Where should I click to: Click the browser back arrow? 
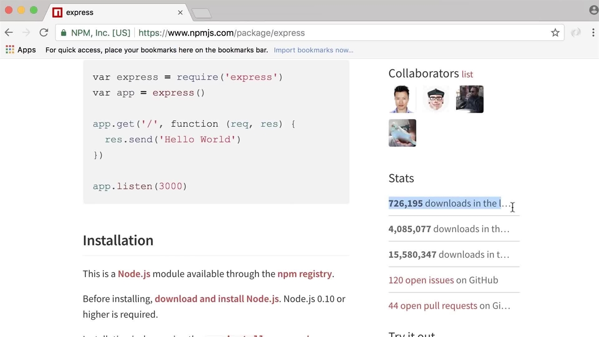click(x=9, y=33)
